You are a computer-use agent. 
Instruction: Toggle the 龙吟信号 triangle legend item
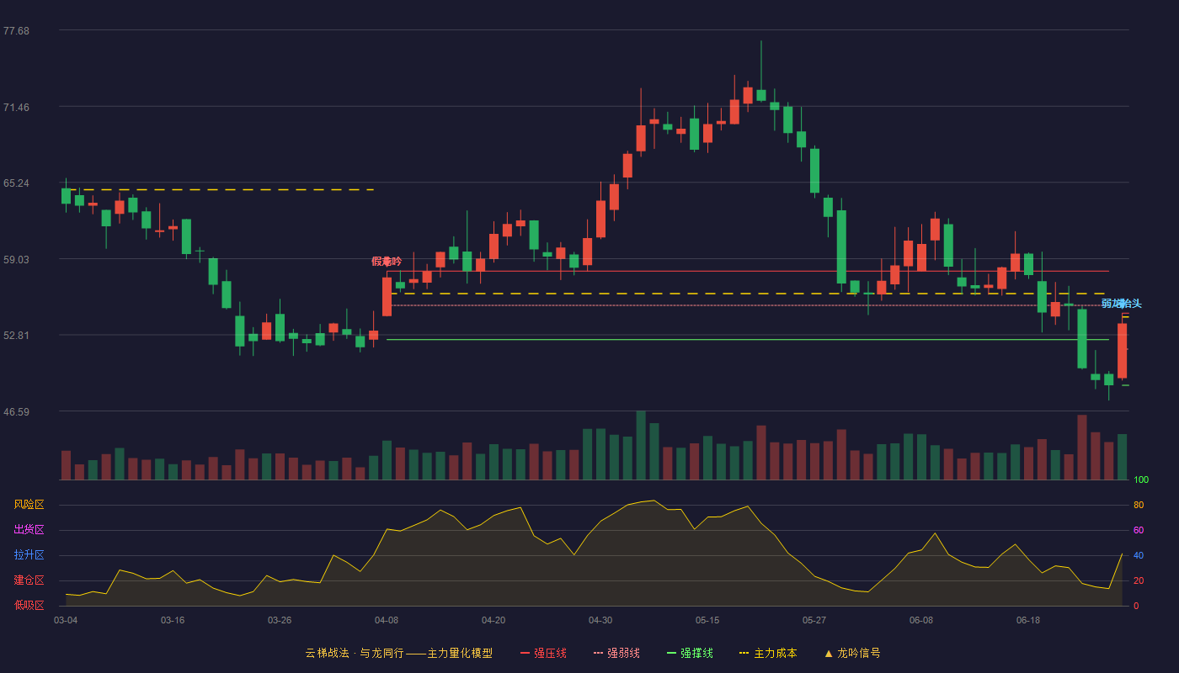tap(851, 653)
